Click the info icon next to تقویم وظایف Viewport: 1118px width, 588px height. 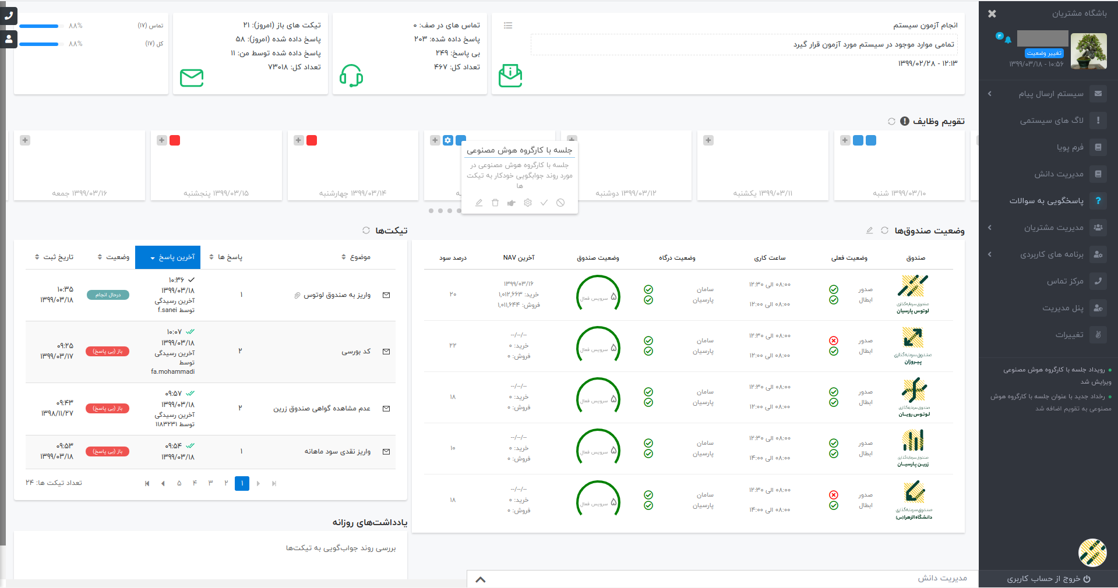point(905,121)
